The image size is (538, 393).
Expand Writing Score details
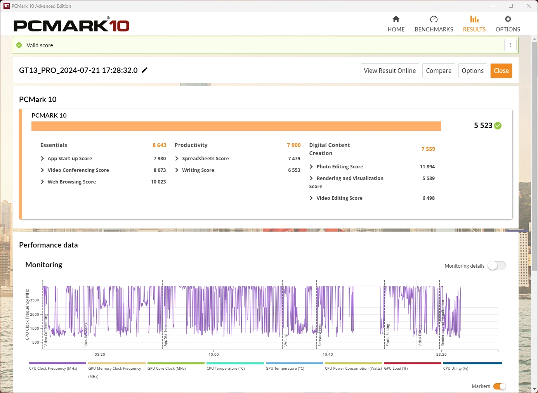[x=177, y=170]
